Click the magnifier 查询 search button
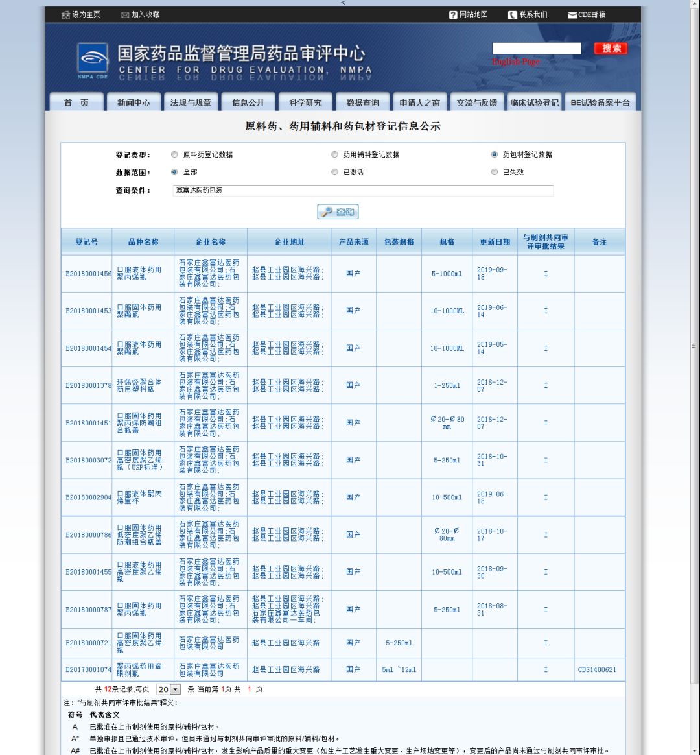This screenshot has height=755, width=700. click(x=338, y=212)
